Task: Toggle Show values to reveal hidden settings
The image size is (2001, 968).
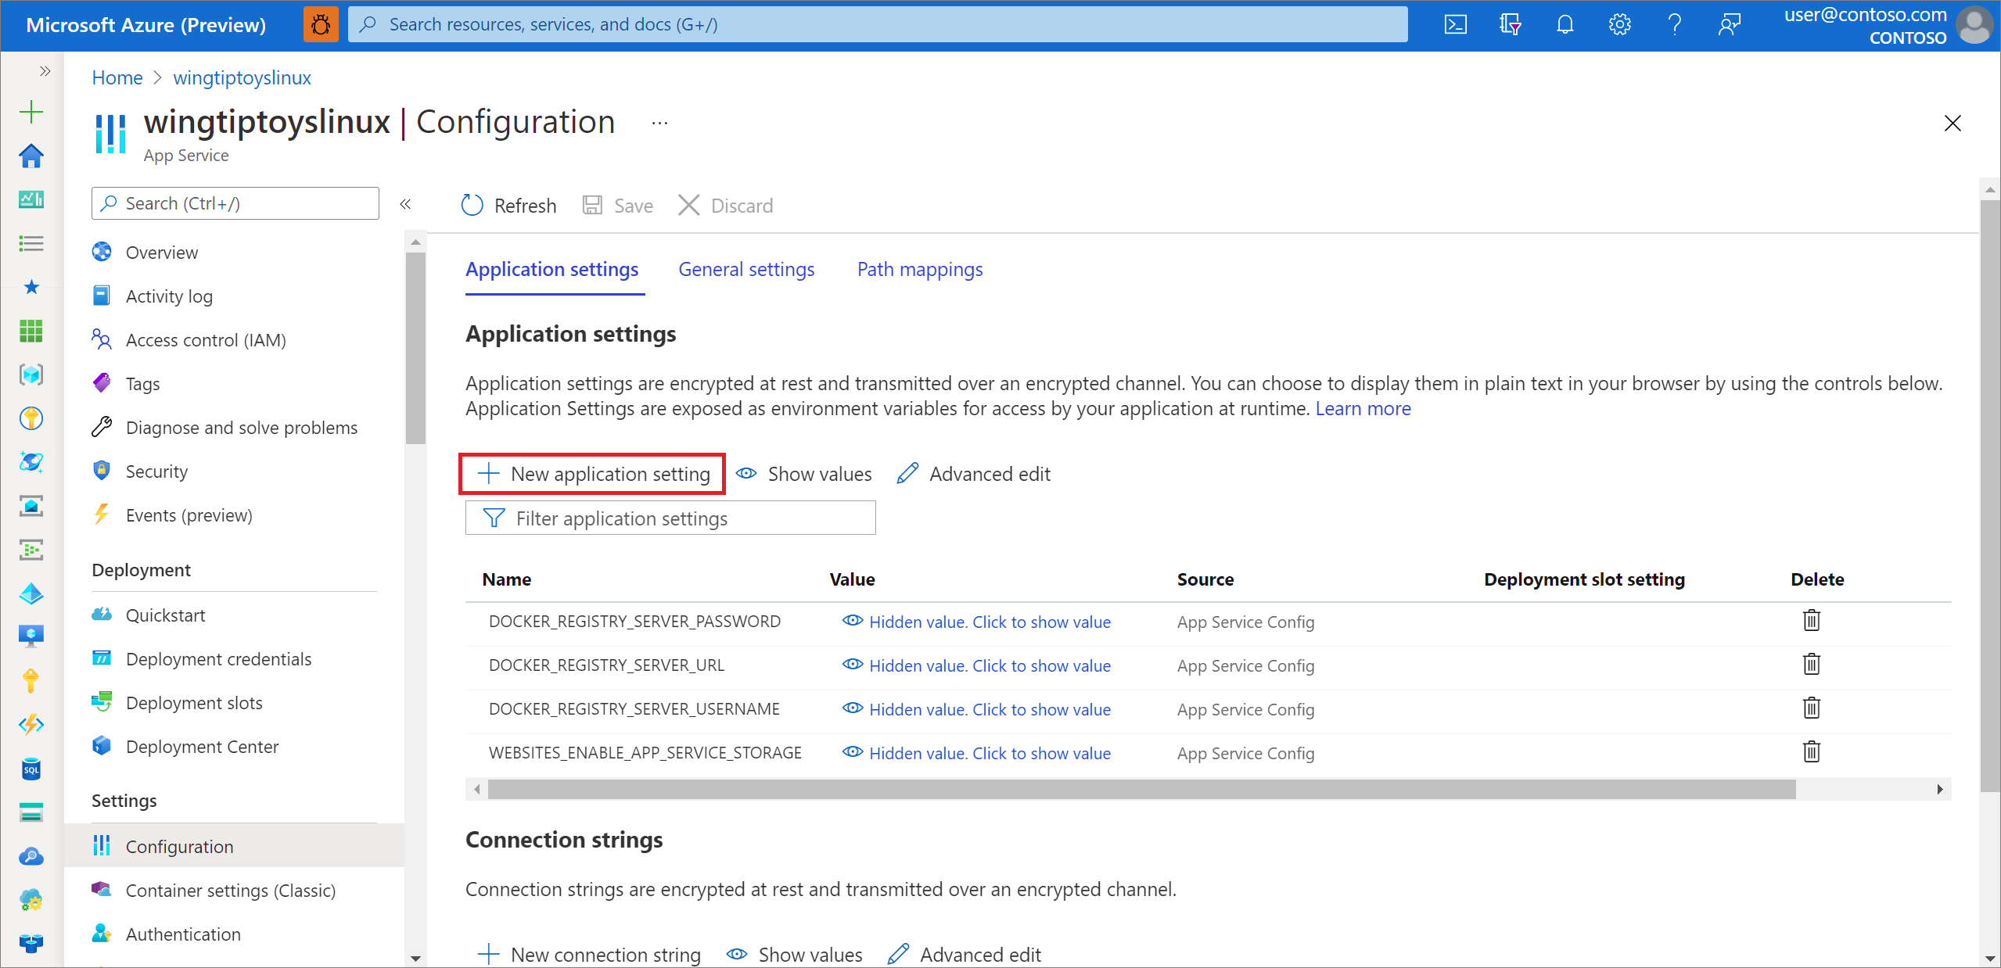Action: click(x=804, y=473)
